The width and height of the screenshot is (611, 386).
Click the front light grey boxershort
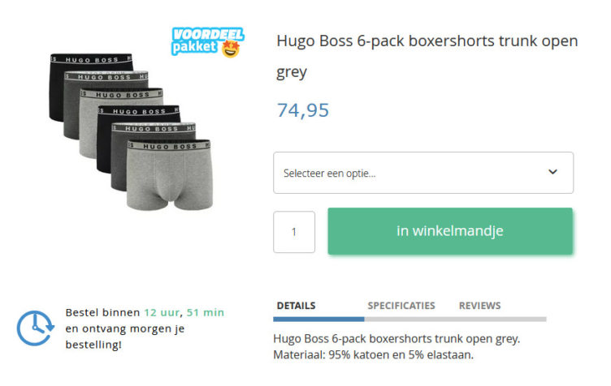coord(170,175)
